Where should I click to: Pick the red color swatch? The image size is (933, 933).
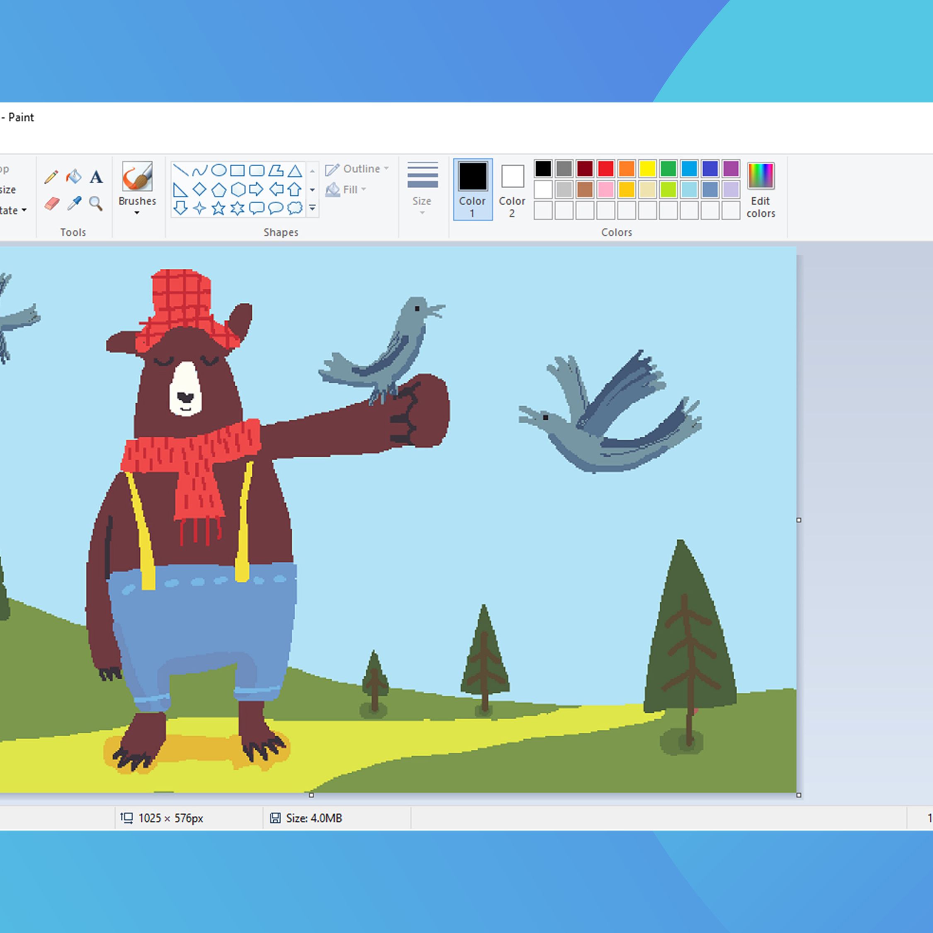point(605,168)
